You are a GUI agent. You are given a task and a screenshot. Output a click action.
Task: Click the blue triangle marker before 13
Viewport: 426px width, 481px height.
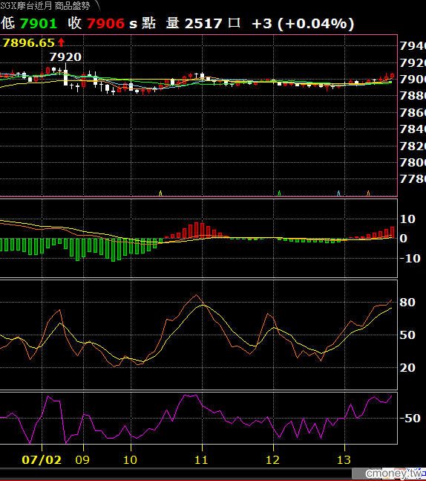tap(338, 193)
